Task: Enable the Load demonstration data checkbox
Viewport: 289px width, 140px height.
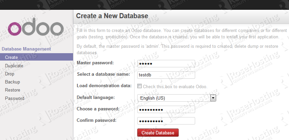Action: (x=139, y=86)
